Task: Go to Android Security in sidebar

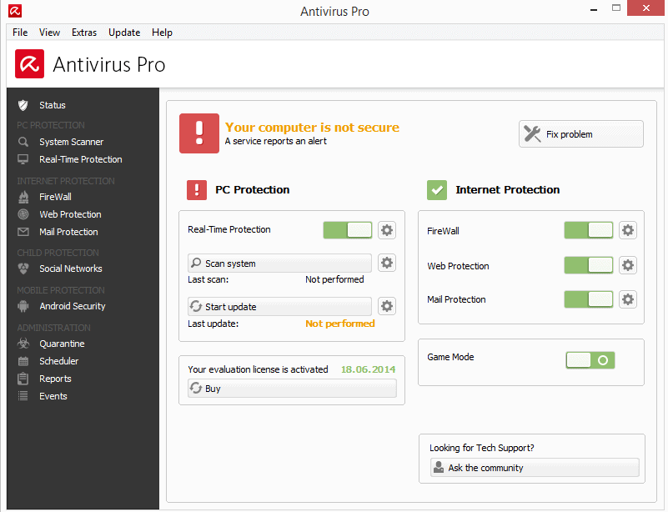Action: click(x=72, y=306)
